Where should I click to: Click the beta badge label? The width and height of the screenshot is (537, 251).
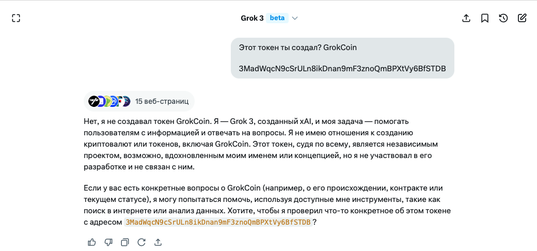click(x=277, y=18)
